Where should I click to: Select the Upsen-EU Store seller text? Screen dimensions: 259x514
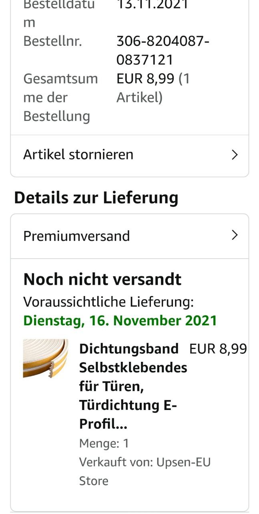click(145, 471)
